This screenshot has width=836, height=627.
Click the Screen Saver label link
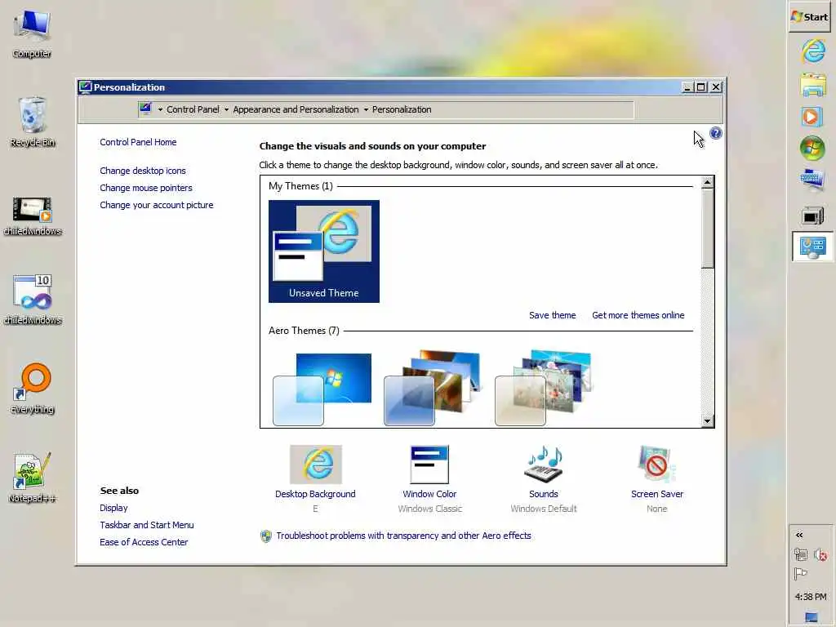(x=657, y=494)
